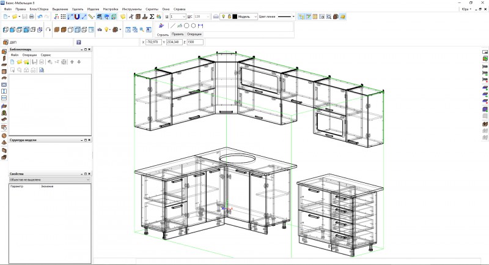This screenshot has height=265, width=489.
Task: Click the line drawing tool
Action: (172, 26)
